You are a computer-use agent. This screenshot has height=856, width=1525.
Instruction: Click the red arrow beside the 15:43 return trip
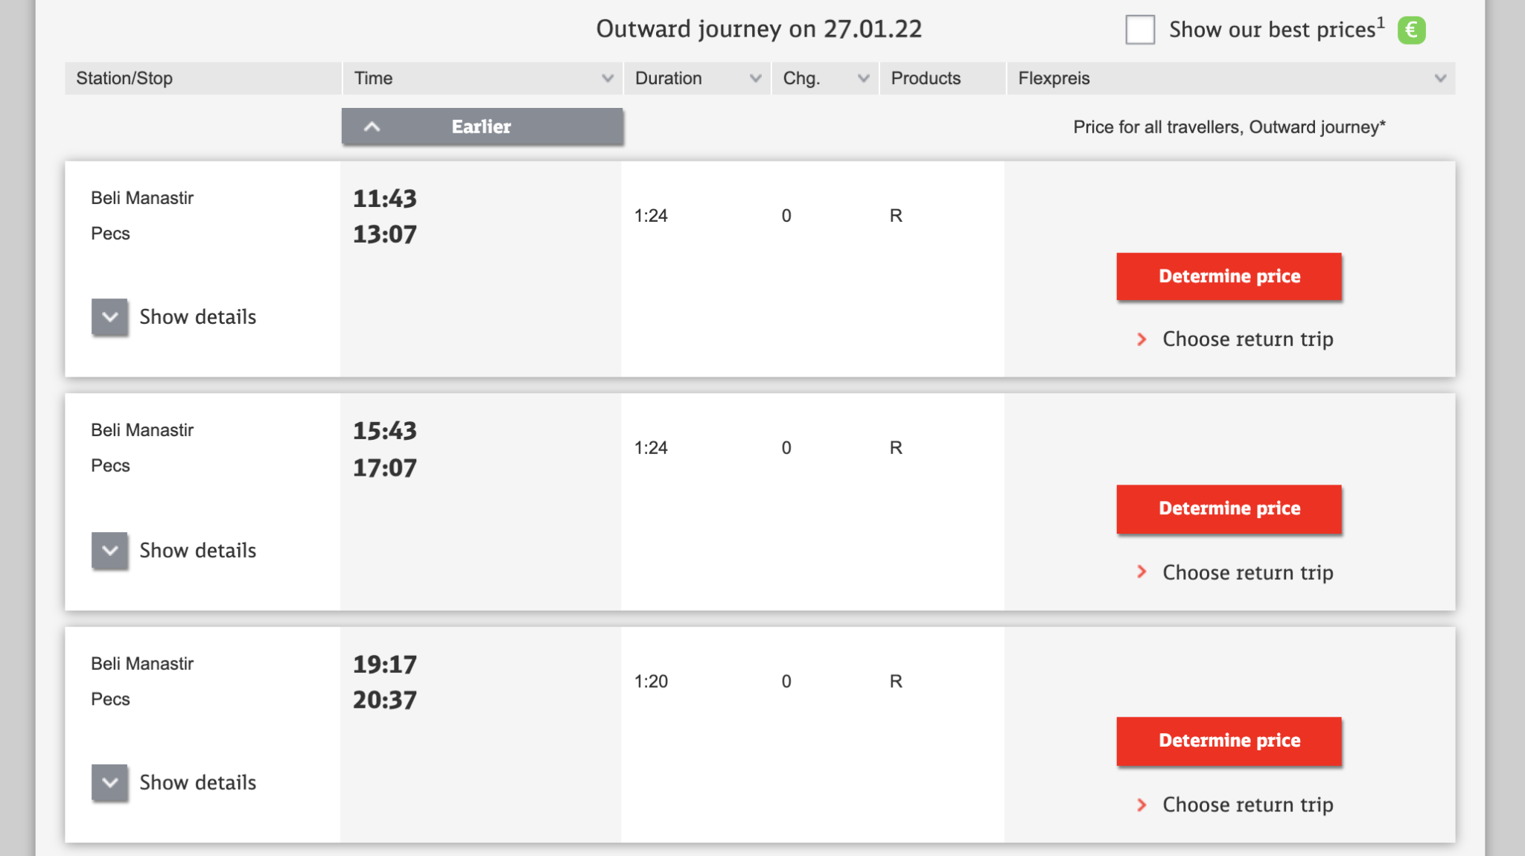[1142, 572]
